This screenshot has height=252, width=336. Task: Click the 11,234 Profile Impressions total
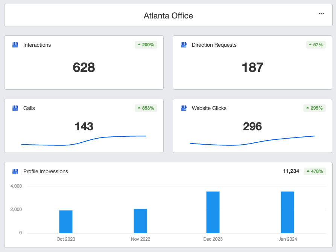[291, 171]
